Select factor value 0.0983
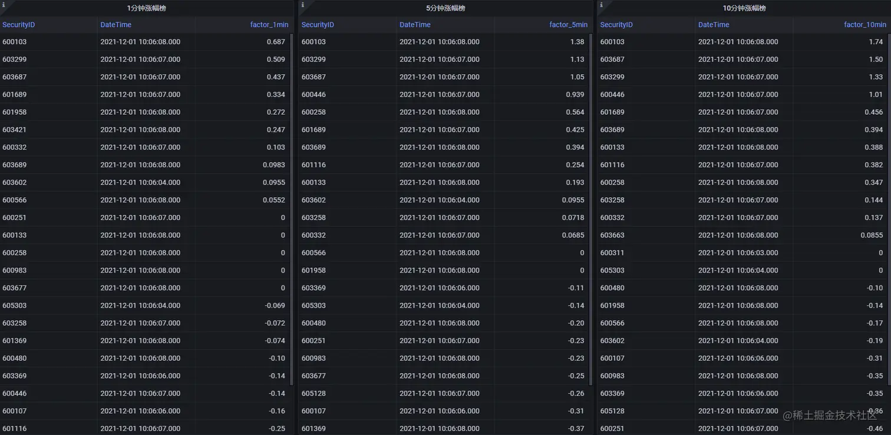The width and height of the screenshot is (891, 435). coord(273,165)
